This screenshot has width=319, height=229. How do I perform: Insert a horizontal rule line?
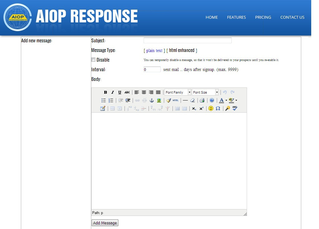pyautogui.click(x=185, y=100)
